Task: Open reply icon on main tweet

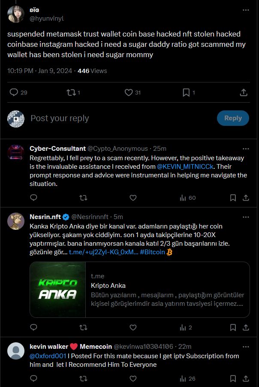Action: click(14, 92)
